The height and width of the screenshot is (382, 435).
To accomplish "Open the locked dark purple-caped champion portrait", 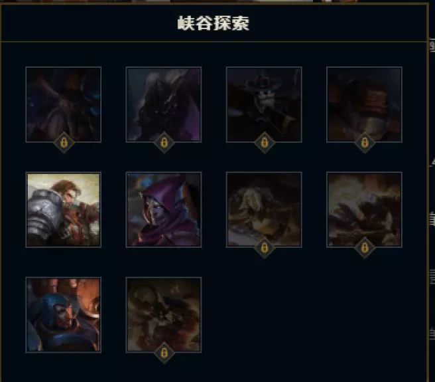I will (x=164, y=104).
